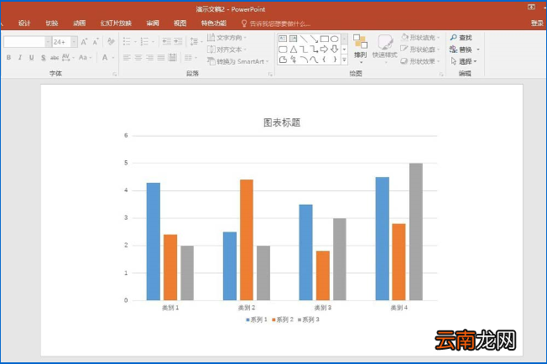Open font name dropdown
The width and height of the screenshot is (547, 364).
48,42
